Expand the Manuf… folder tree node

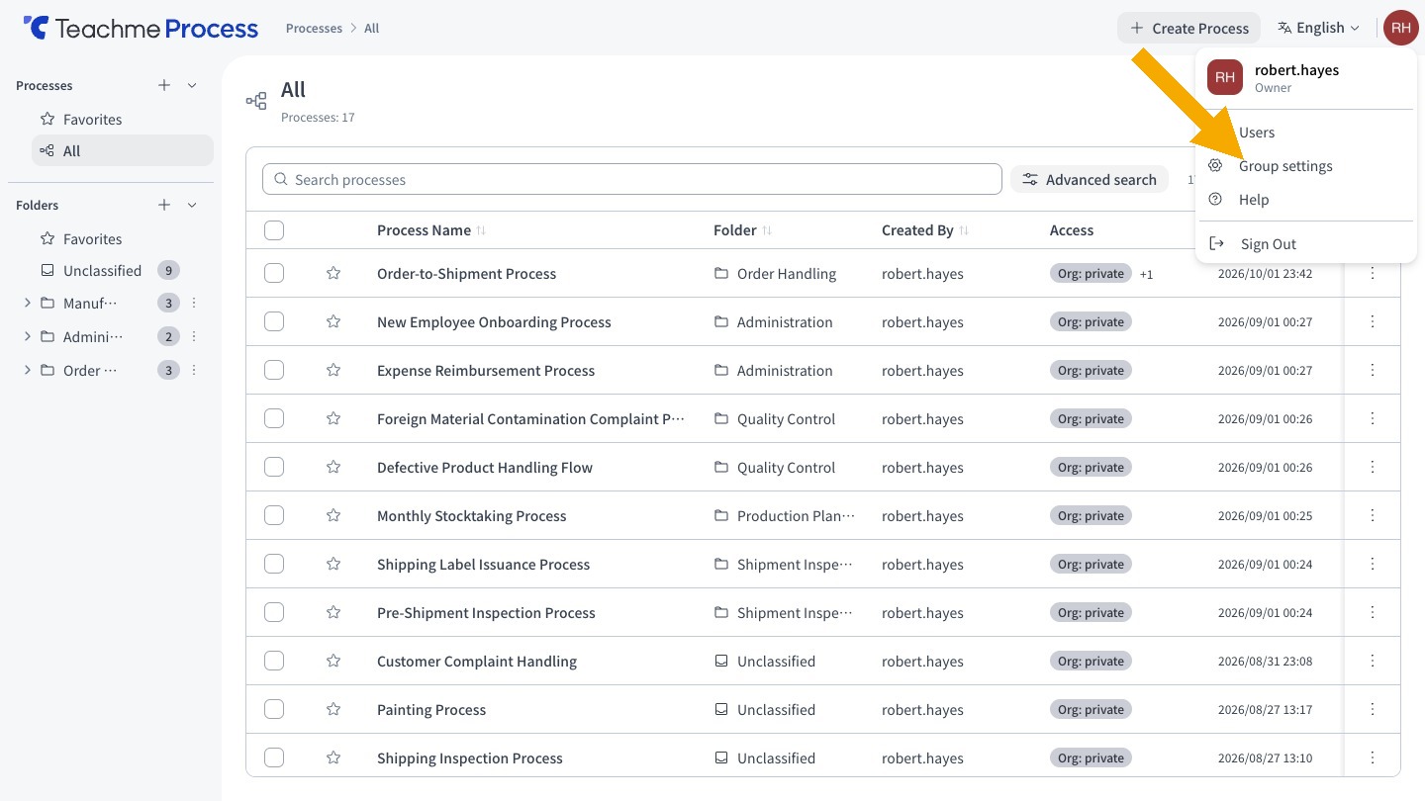[x=27, y=303]
